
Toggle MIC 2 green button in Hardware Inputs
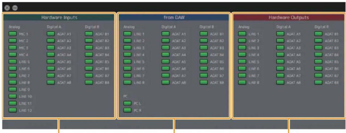coord(13,41)
